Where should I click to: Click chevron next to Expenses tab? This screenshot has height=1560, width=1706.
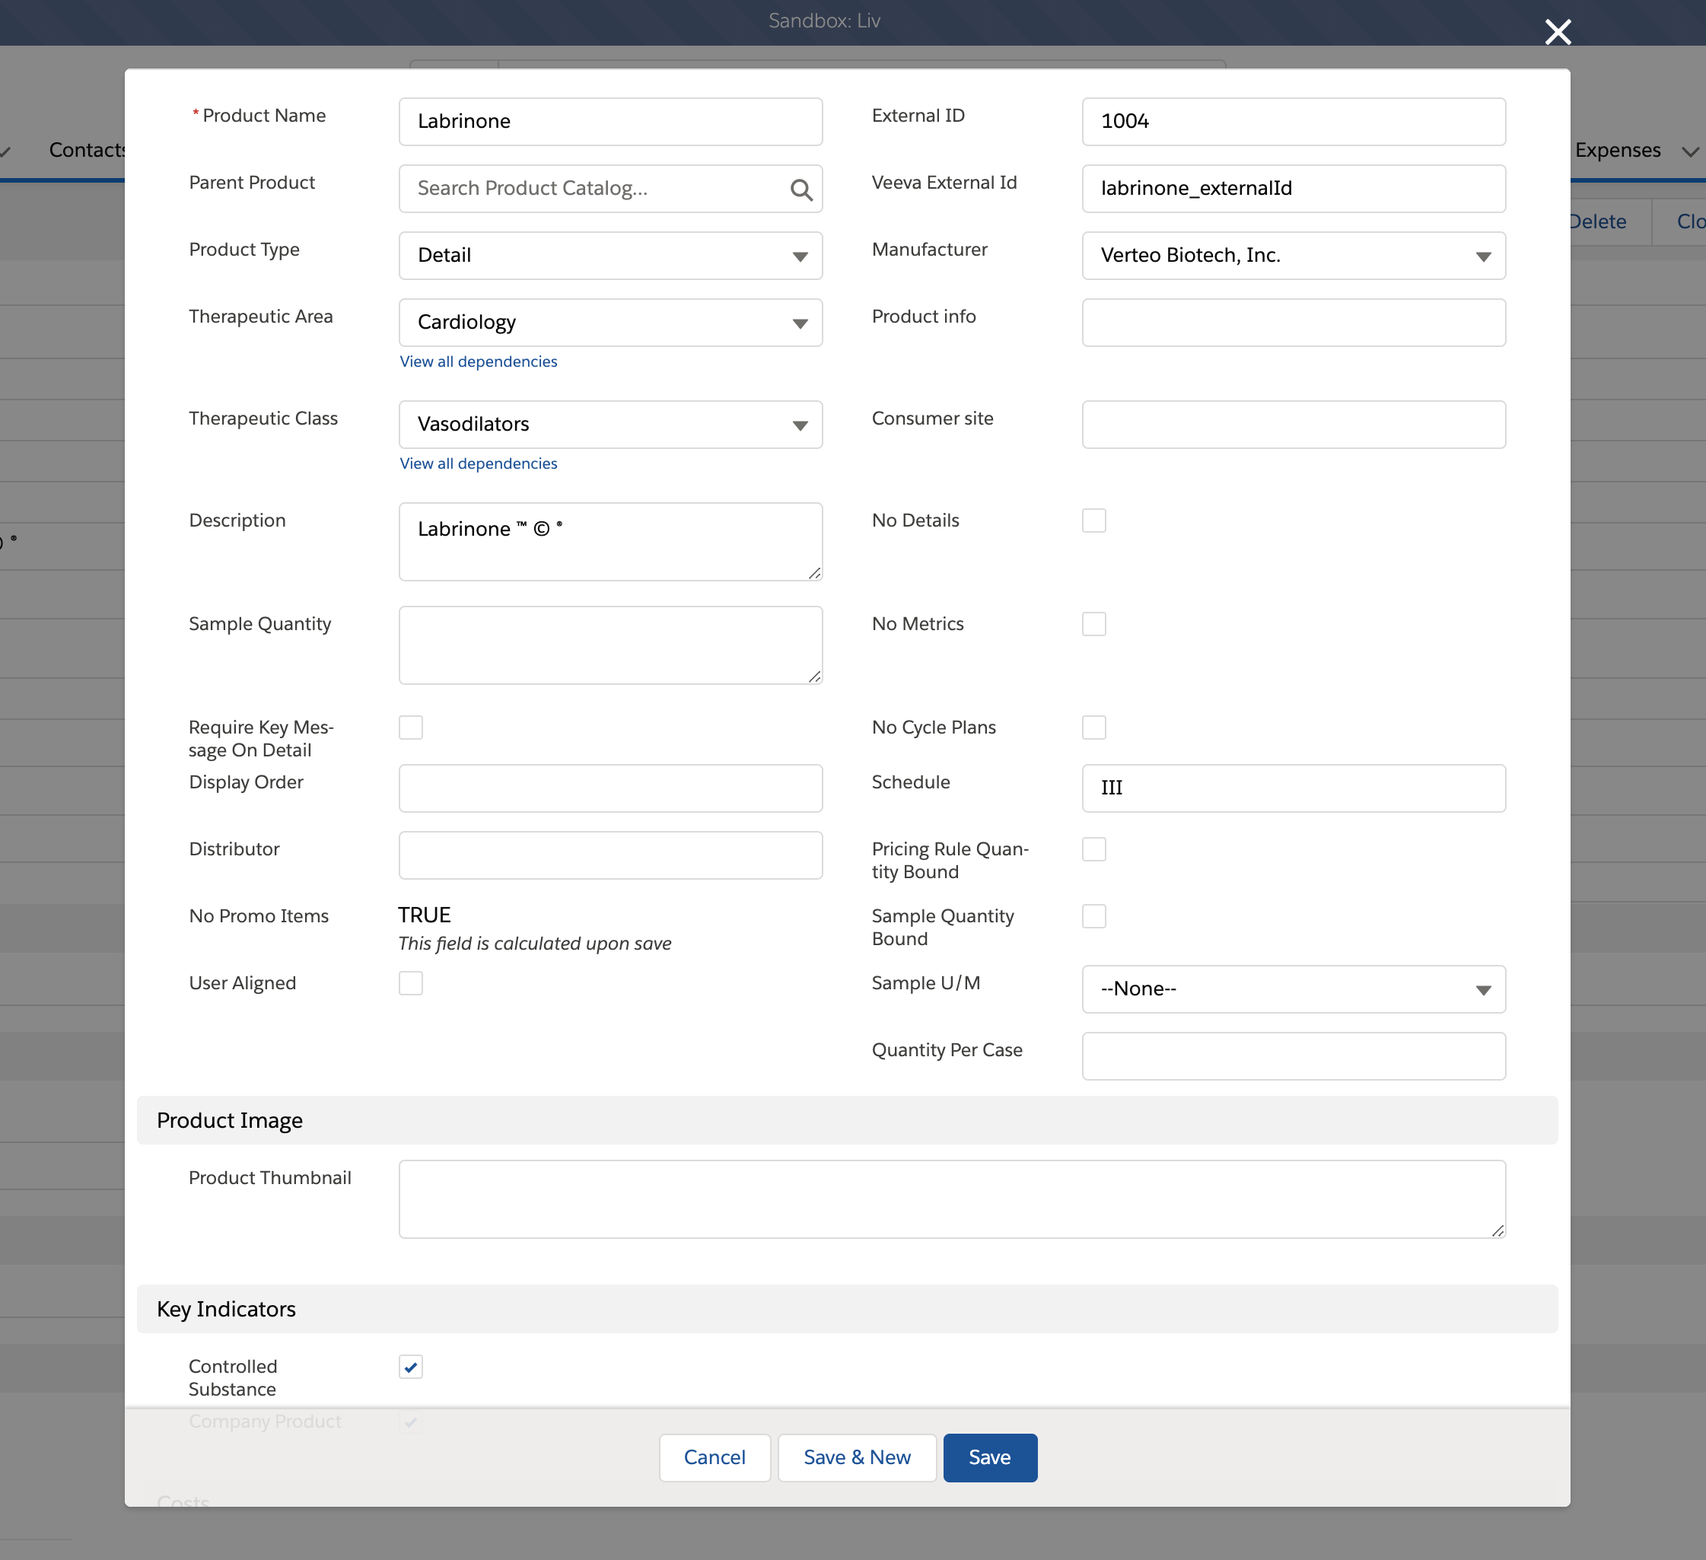(1690, 151)
